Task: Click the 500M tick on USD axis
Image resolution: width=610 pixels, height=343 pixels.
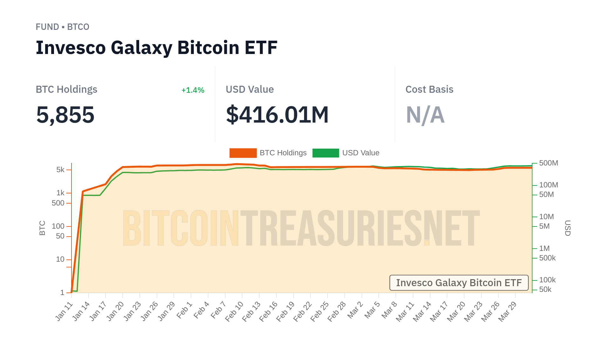Action: tap(548, 163)
